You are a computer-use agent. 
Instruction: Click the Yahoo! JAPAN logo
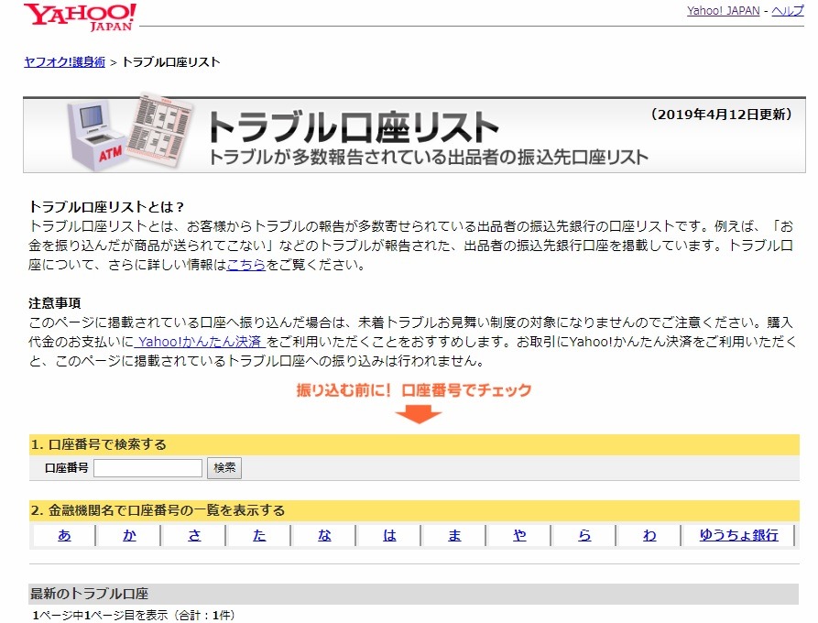[80, 16]
